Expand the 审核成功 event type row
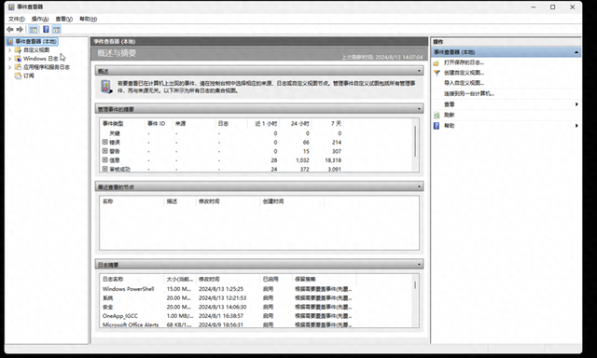The width and height of the screenshot is (597, 358). (105, 169)
